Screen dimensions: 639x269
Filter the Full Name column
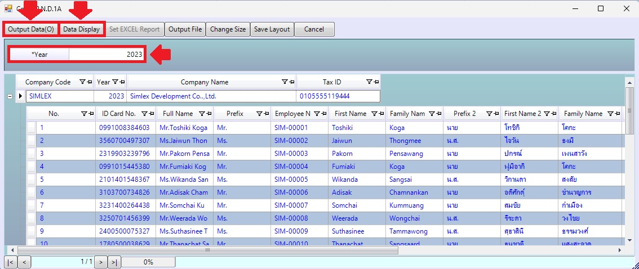click(x=202, y=114)
